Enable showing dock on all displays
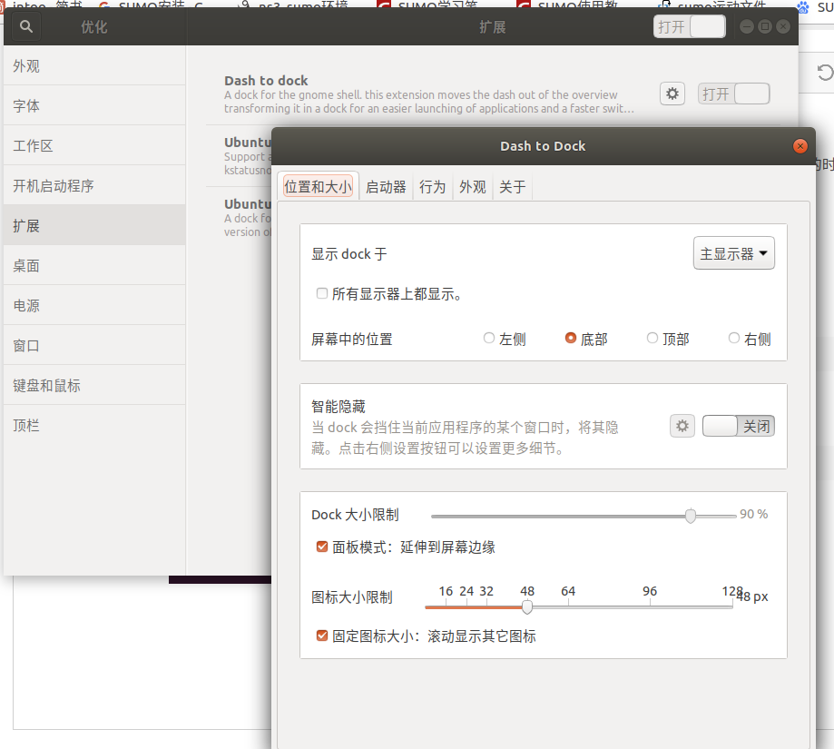Screen dimensions: 834x749 pyautogui.click(x=321, y=292)
